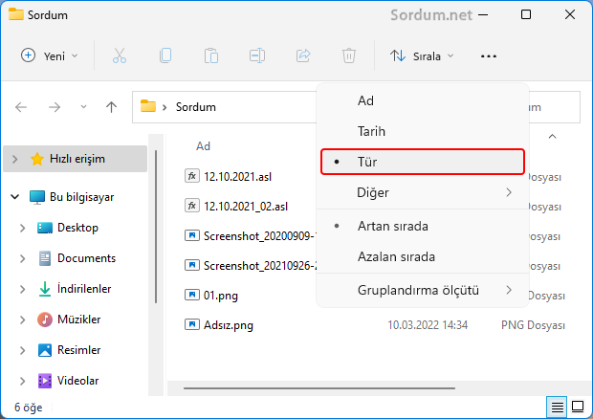Click the Rename icon in toolbar

click(x=257, y=56)
